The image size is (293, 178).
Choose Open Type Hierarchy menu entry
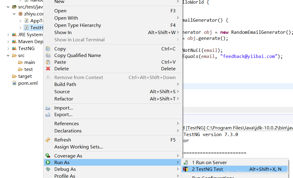pyautogui.click(x=78, y=25)
